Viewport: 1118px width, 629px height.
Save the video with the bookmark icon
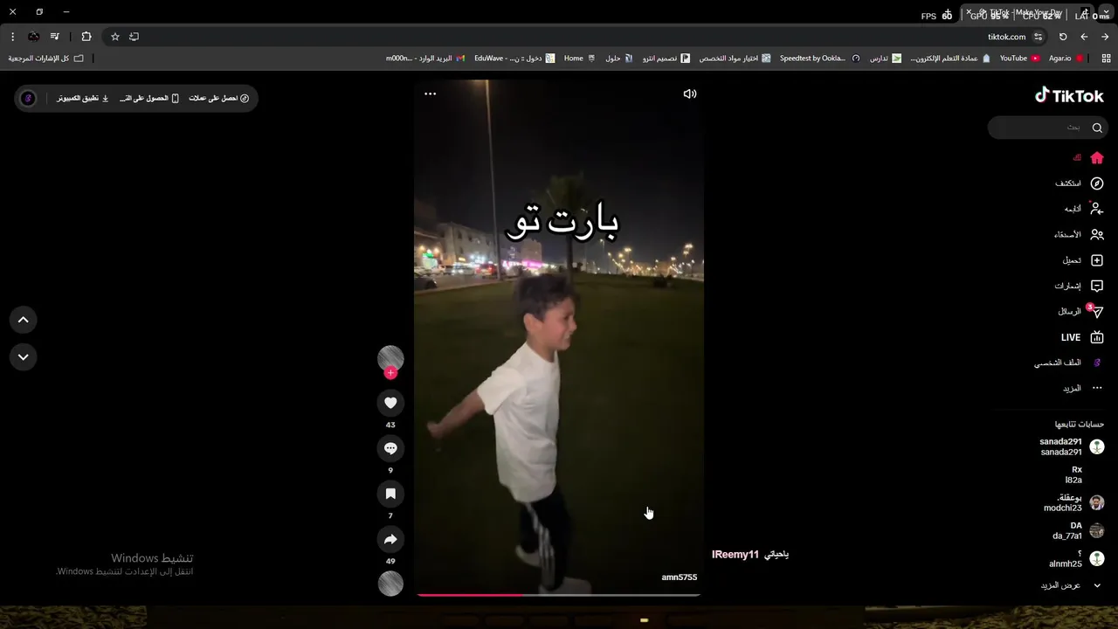click(x=390, y=494)
